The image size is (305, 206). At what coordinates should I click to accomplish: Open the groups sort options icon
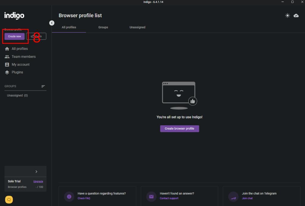point(43,86)
